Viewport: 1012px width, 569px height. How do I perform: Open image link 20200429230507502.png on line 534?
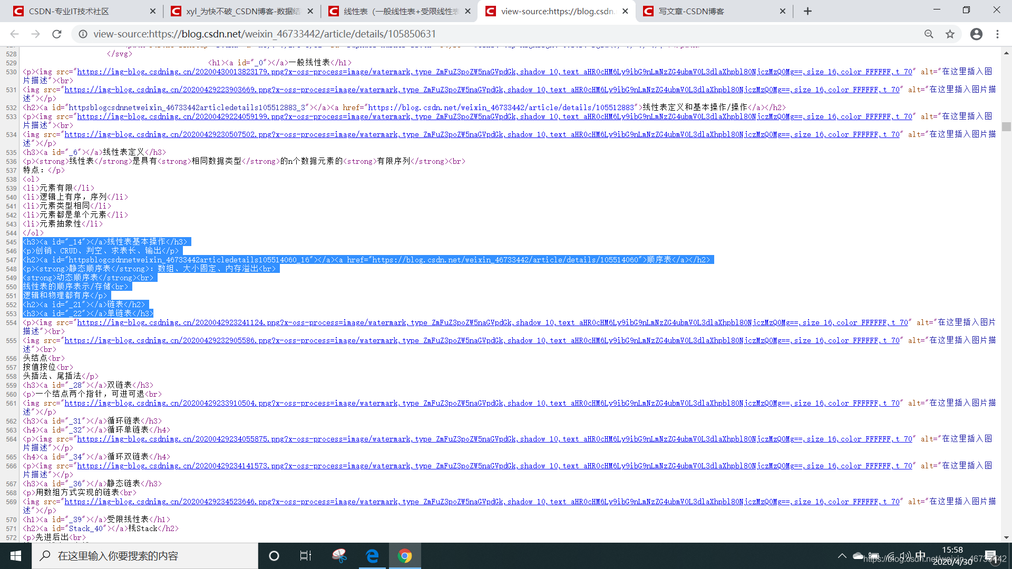[482, 135]
